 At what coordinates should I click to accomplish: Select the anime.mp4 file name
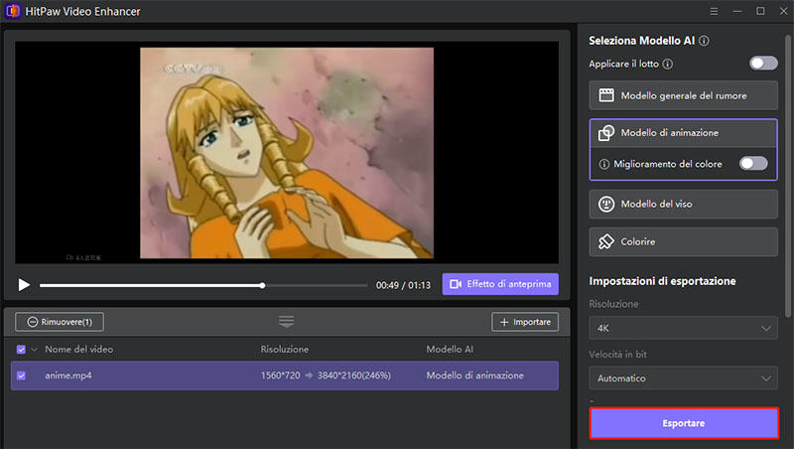coord(68,375)
